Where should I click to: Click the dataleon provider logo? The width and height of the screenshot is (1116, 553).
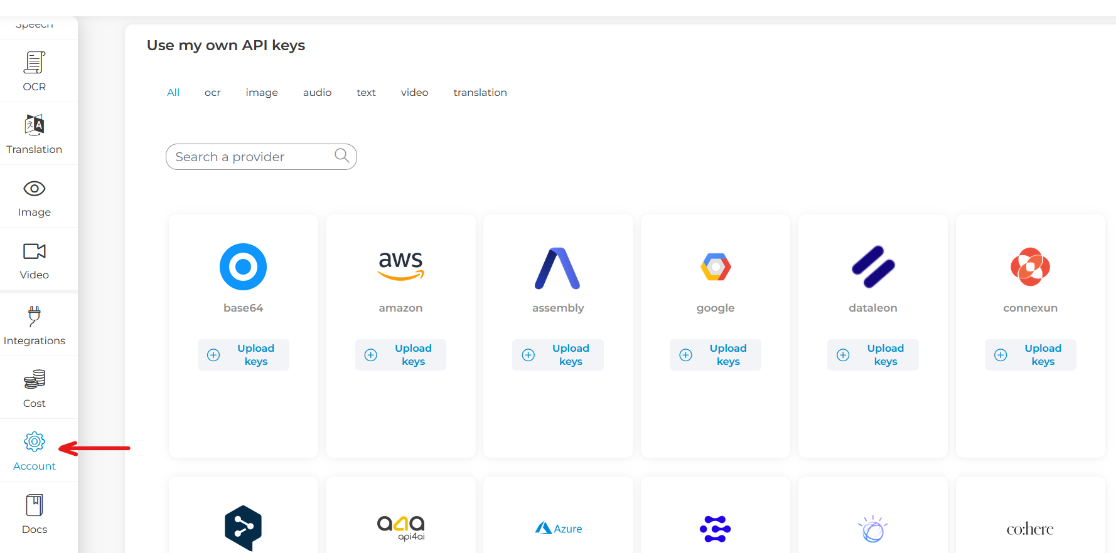pos(873,267)
